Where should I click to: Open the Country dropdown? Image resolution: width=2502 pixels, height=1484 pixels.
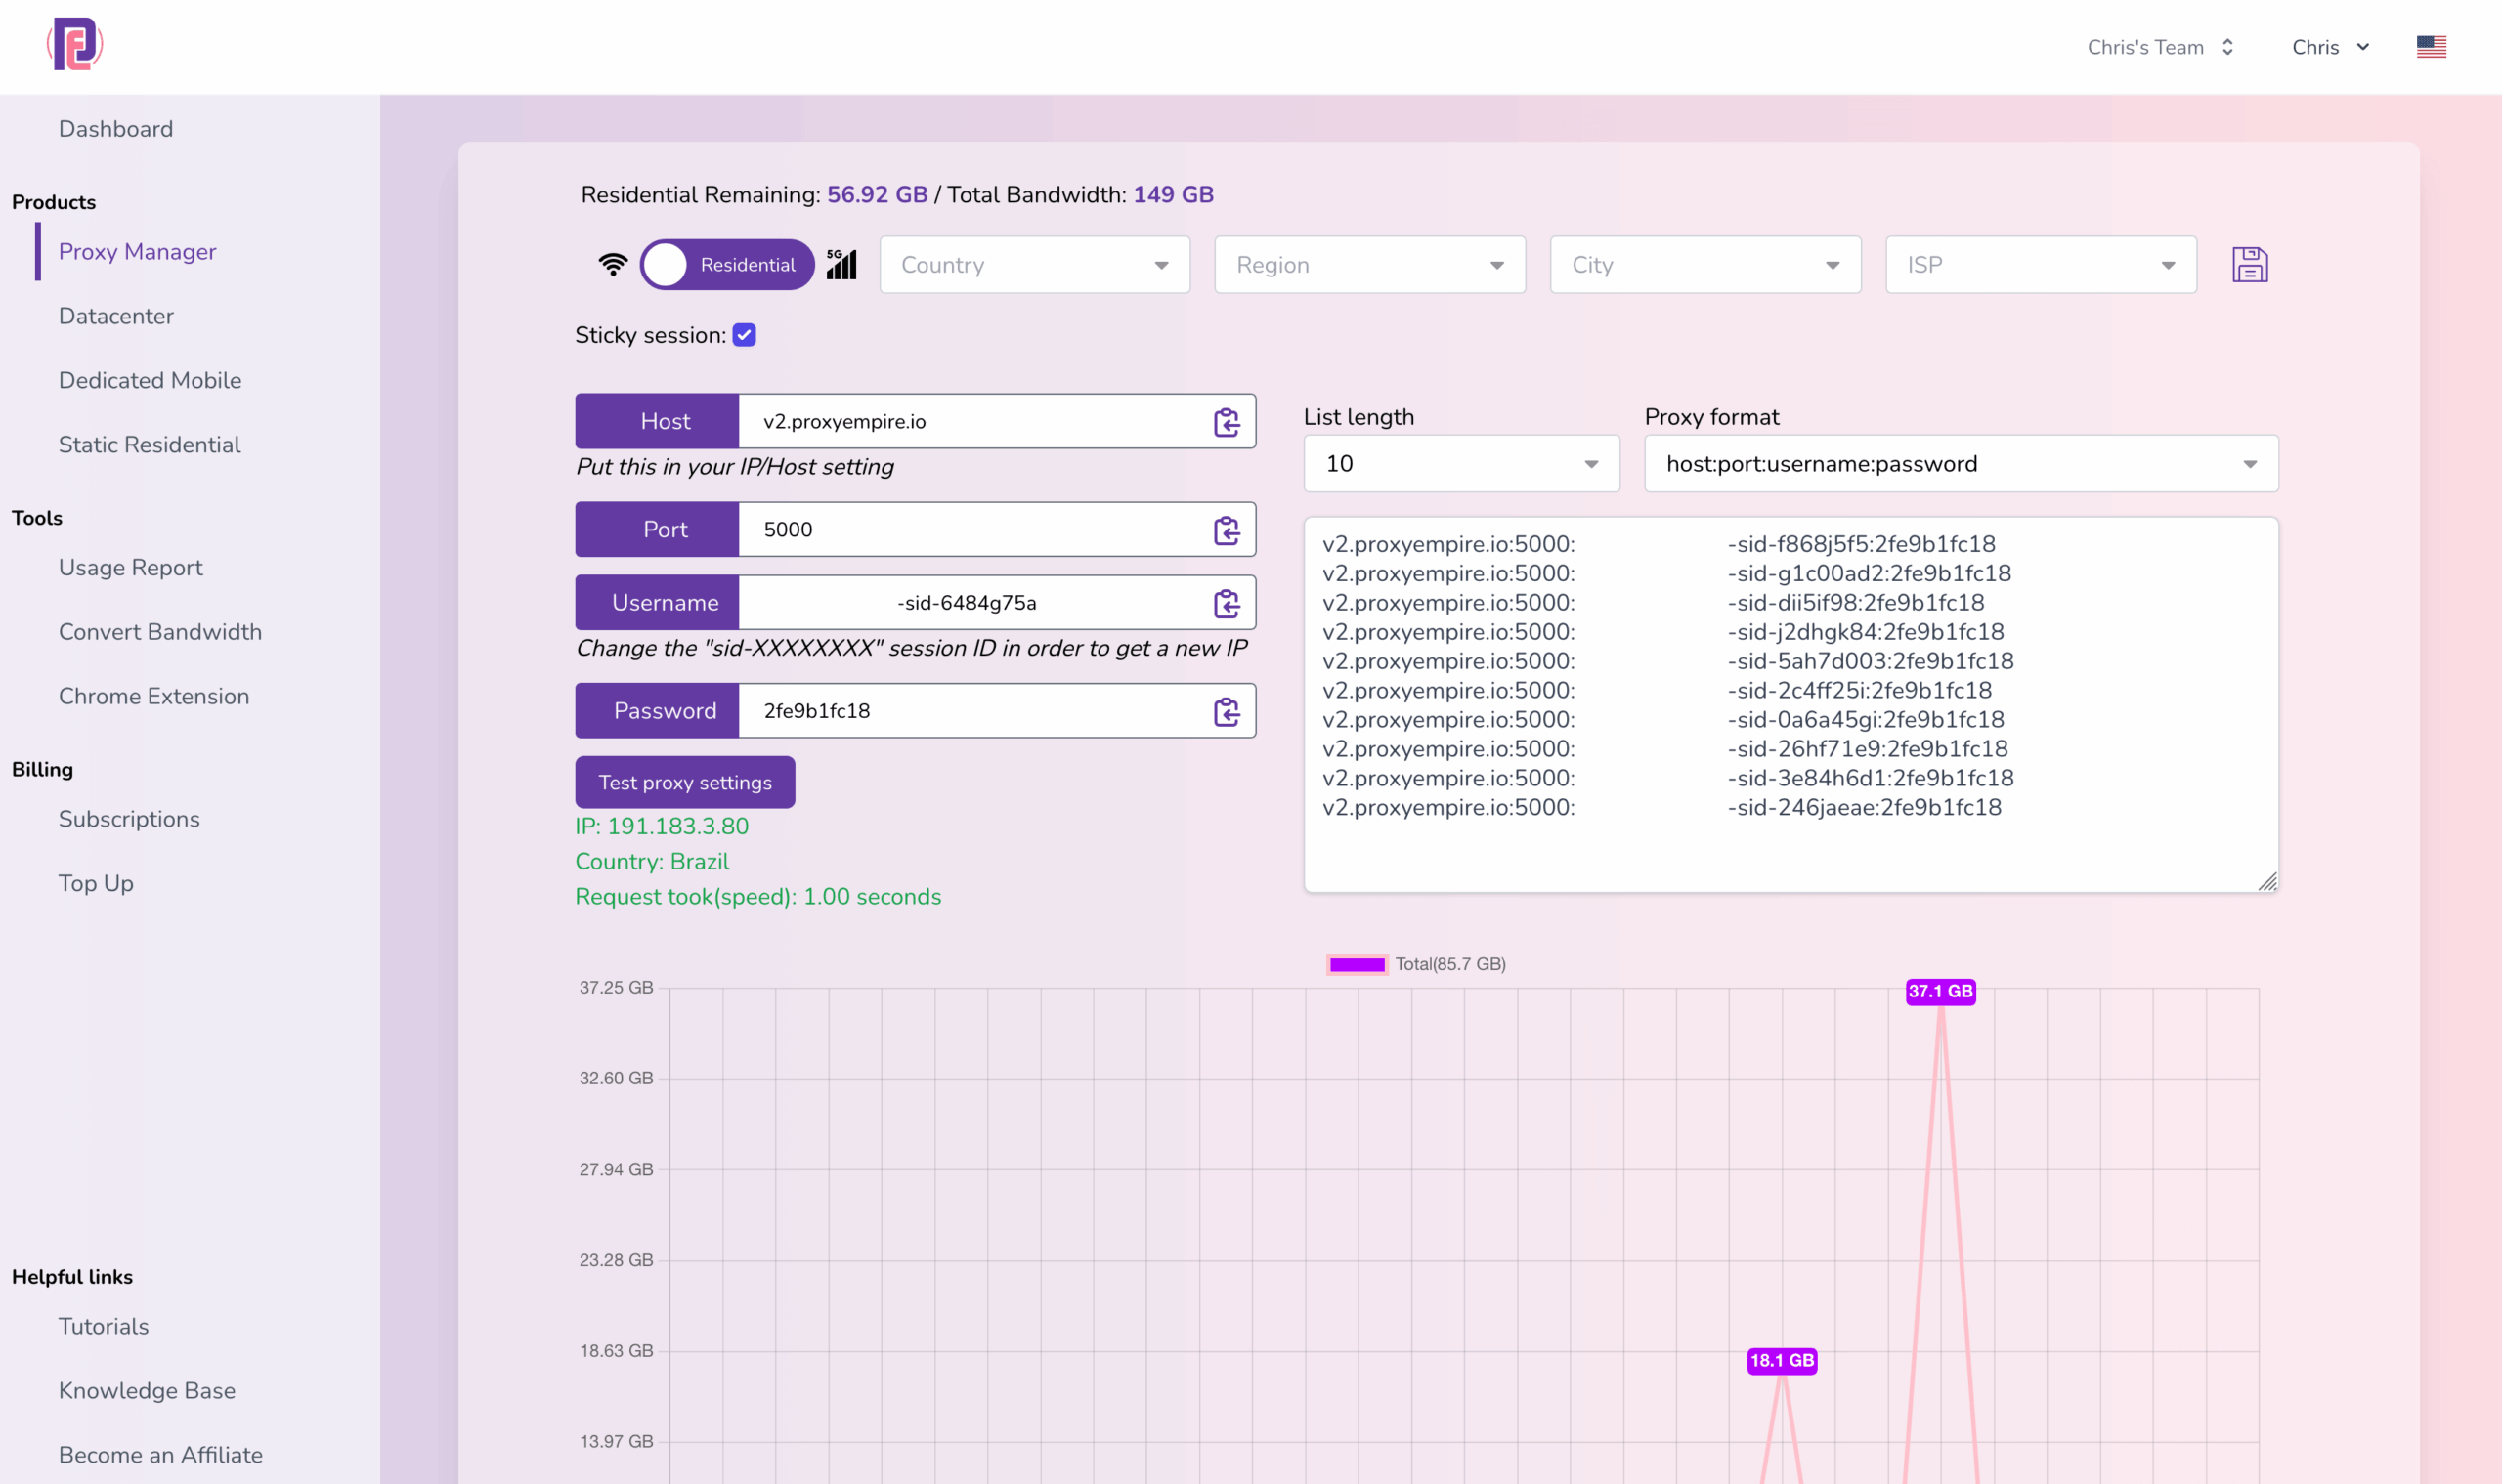pos(1034,265)
